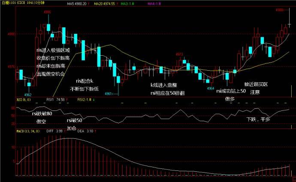Select the MA5 4980.20 indicator label

[x=77, y=3]
